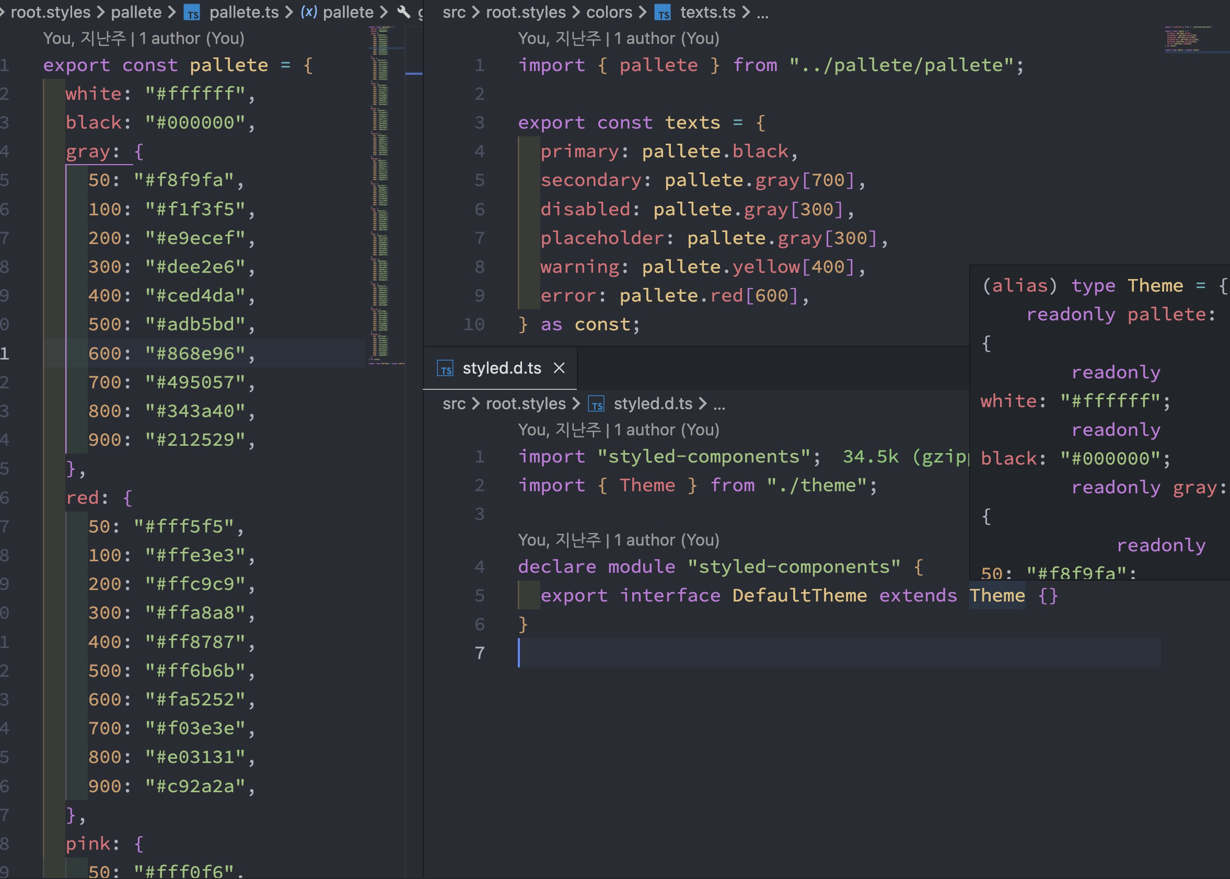1230x879 pixels.
Task: Select the styled.d.ts editor tab
Action: tap(501, 368)
